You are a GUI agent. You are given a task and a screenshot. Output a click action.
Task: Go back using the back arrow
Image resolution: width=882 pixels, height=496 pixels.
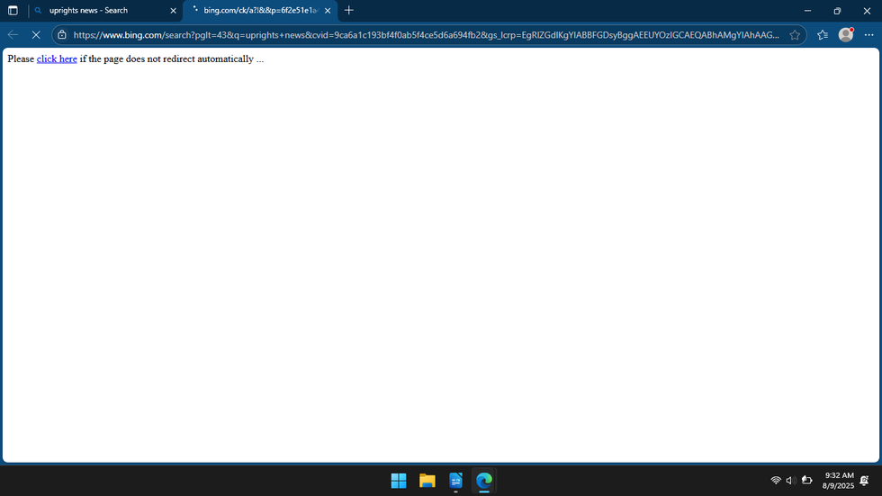[13, 35]
